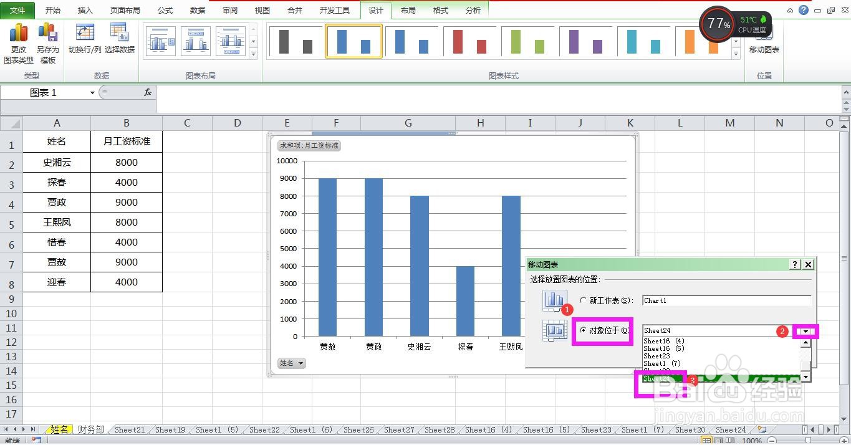851x445 pixels.
Task: Switch to Page Layout (页面布局) tab
Action: tap(125, 10)
